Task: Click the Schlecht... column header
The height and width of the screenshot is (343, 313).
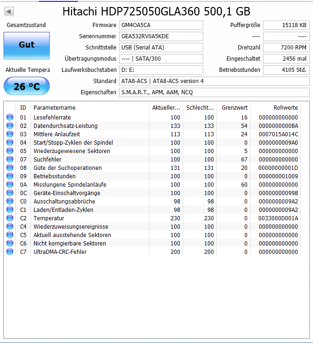Action: [200, 108]
